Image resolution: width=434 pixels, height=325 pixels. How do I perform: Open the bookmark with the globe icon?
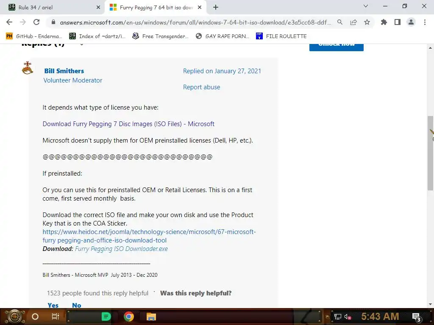pyautogui.click(x=222, y=36)
